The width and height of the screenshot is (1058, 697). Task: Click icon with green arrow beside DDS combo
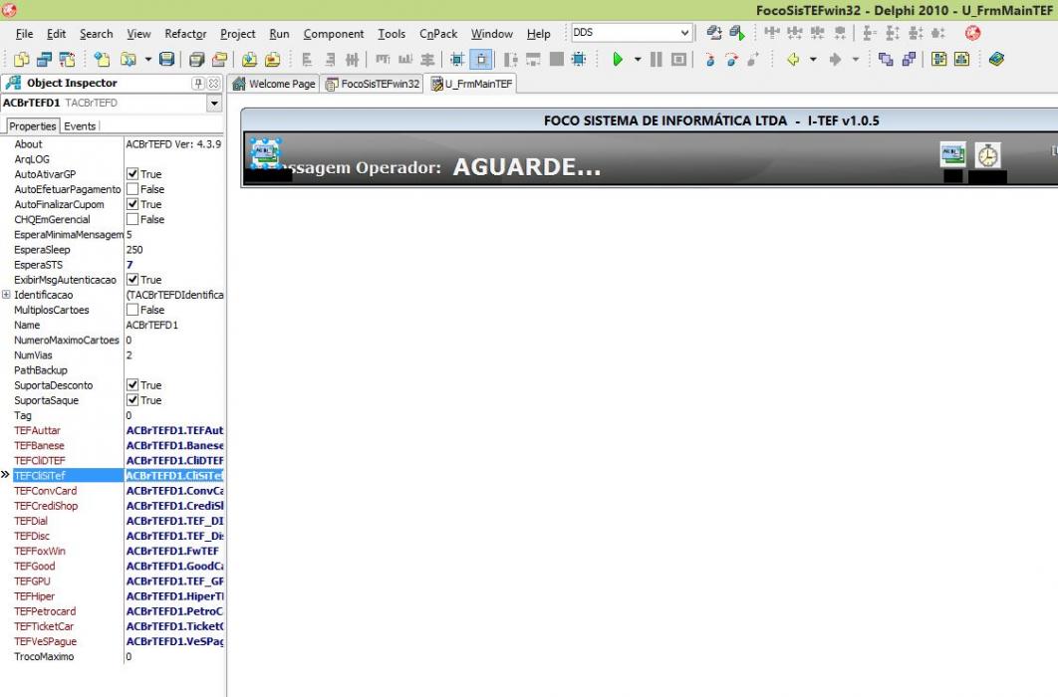tap(737, 32)
